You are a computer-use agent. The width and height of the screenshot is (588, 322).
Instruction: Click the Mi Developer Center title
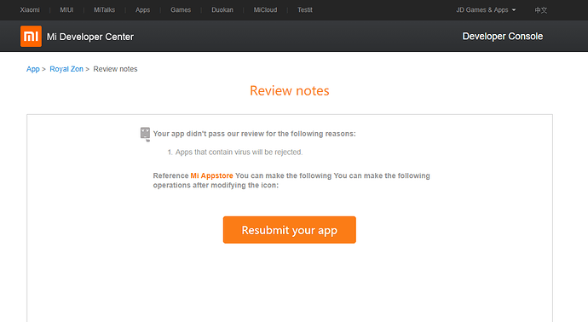(90, 37)
